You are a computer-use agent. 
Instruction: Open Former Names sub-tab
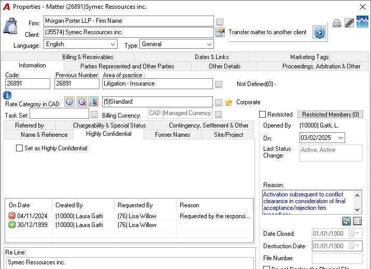point(173,135)
